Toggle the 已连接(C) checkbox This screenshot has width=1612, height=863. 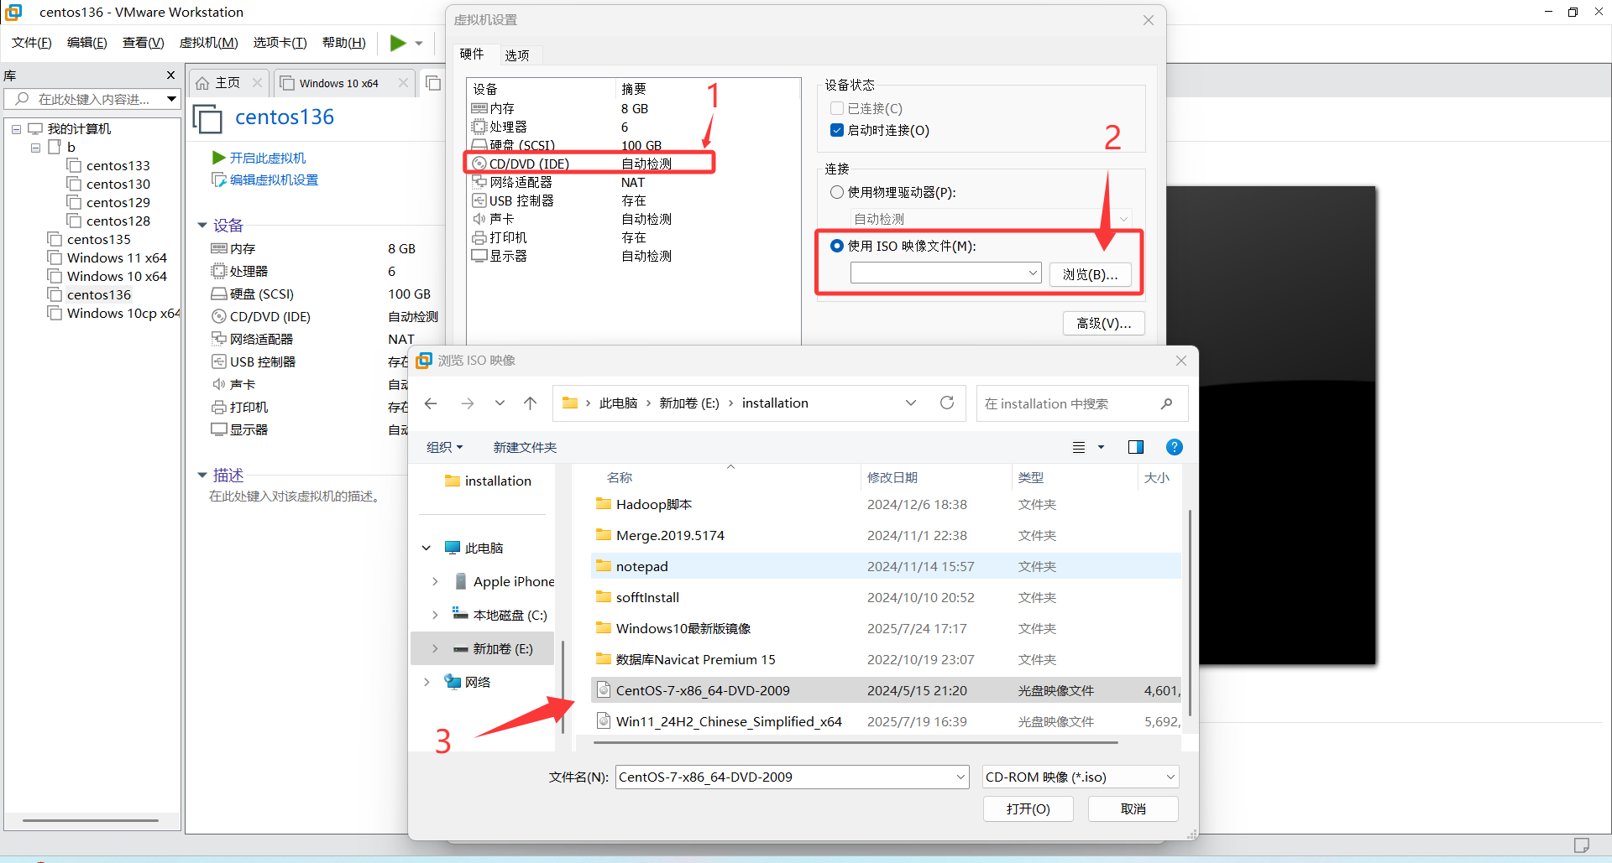pyautogui.click(x=837, y=108)
